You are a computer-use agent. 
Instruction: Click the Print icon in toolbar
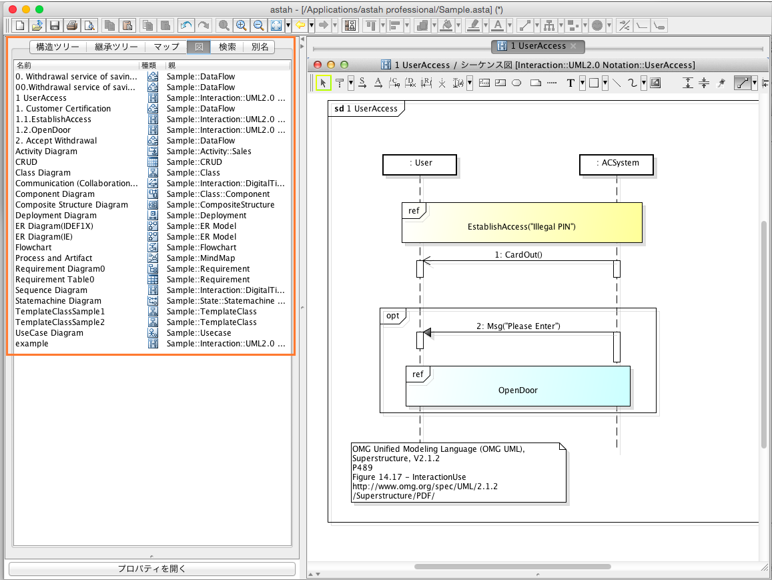(71, 25)
